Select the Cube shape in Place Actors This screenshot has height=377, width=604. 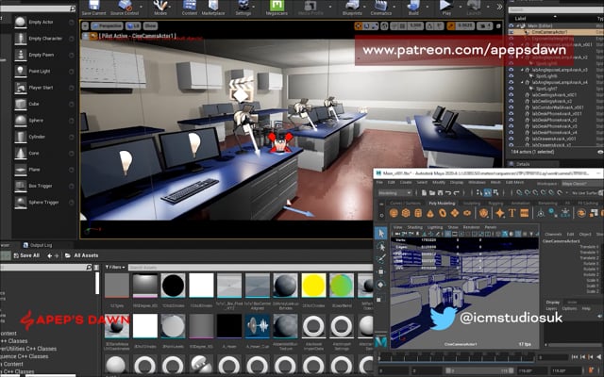click(21, 104)
